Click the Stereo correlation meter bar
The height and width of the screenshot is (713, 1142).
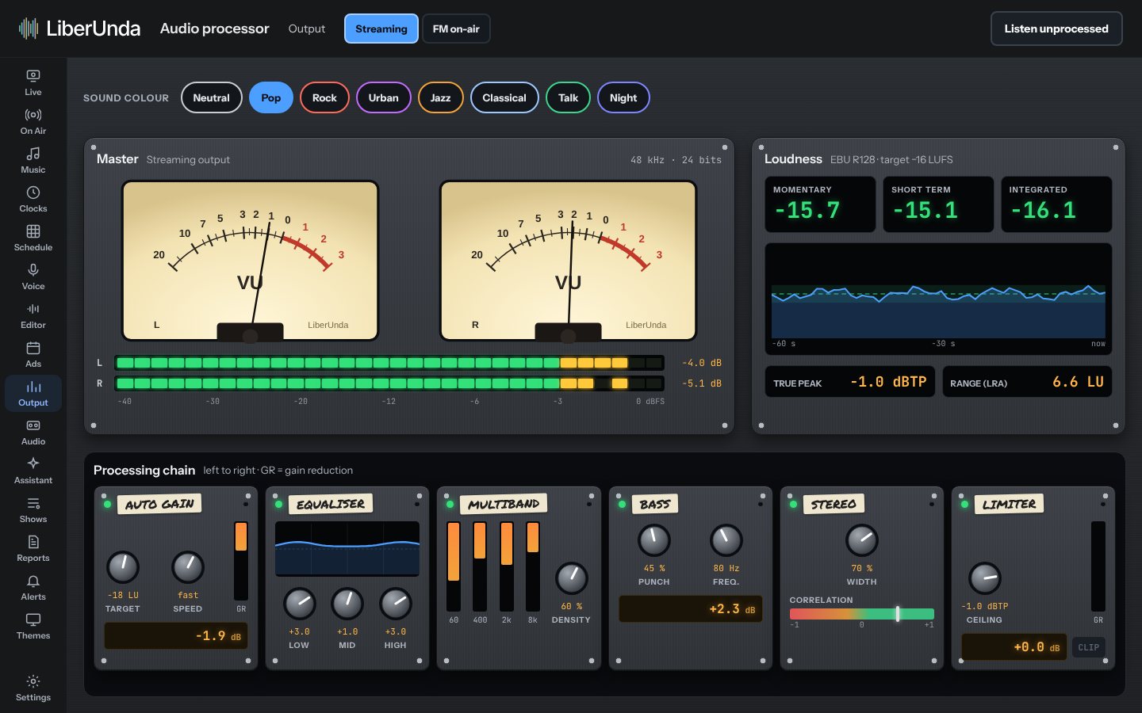click(x=861, y=614)
